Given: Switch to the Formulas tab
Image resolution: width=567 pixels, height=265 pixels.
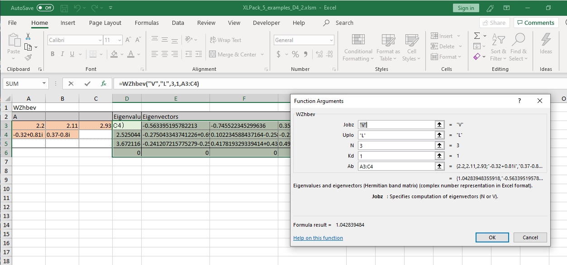Looking at the screenshot, I should coord(147,23).
